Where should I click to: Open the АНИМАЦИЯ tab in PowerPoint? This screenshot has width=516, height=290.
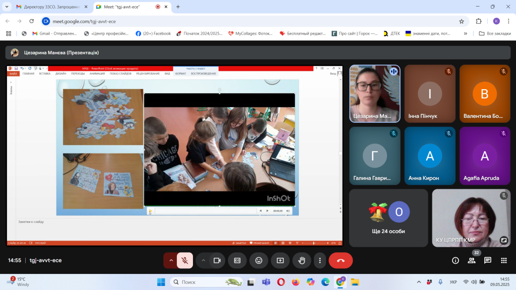click(x=97, y=74)
